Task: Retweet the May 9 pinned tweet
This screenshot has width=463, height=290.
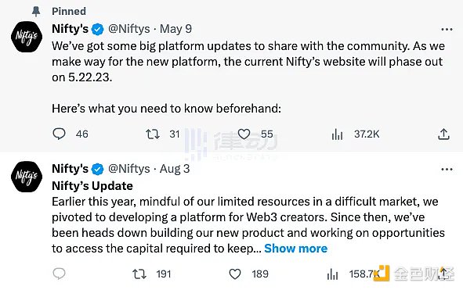Action: [153, 134]
